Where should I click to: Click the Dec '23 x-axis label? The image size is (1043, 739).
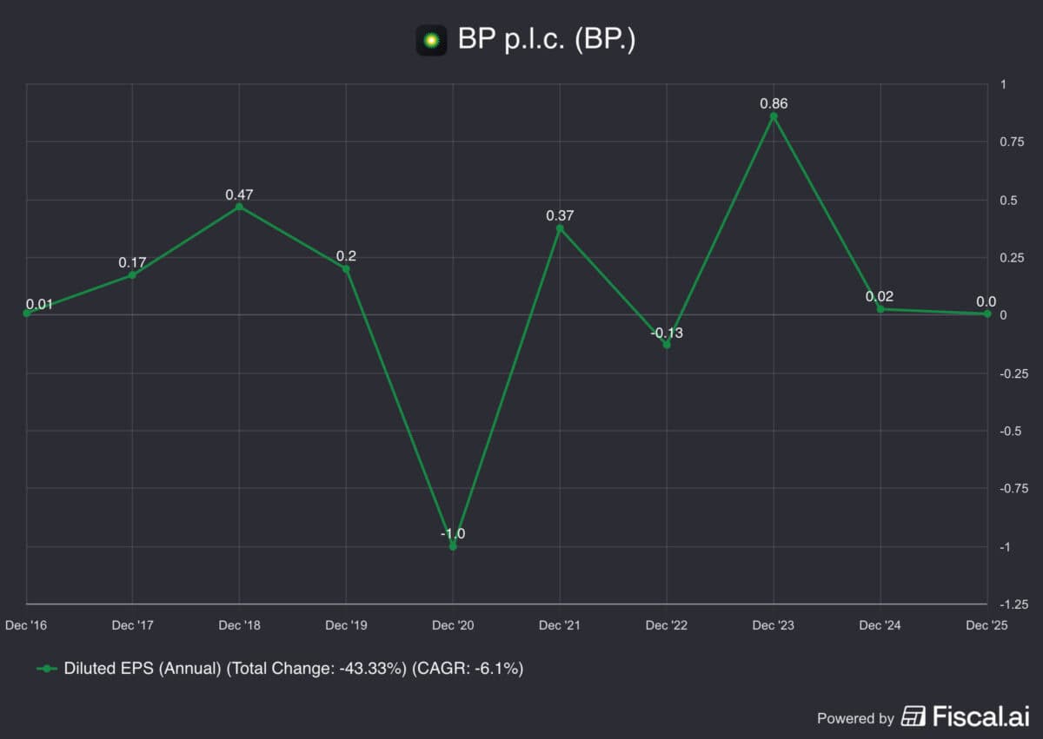pos(774,625)
